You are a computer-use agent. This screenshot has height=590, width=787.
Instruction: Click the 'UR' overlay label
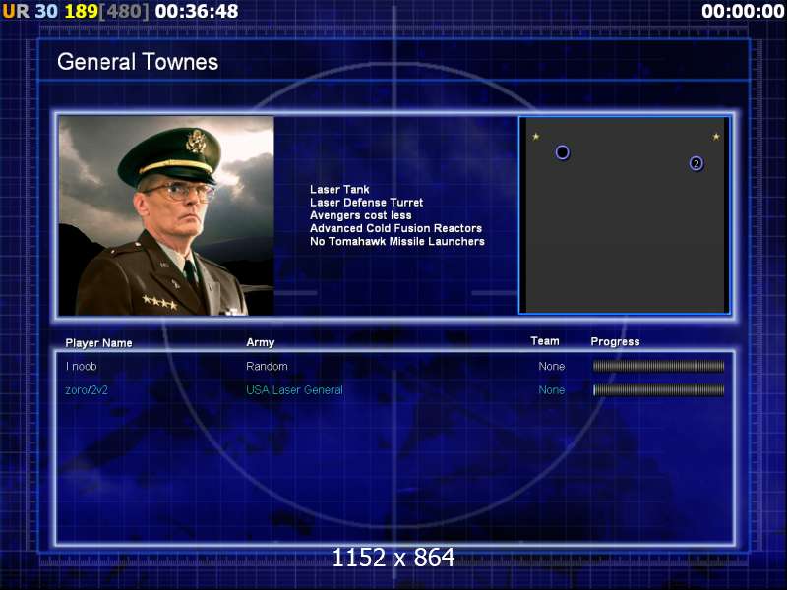(x=16, y=11)
